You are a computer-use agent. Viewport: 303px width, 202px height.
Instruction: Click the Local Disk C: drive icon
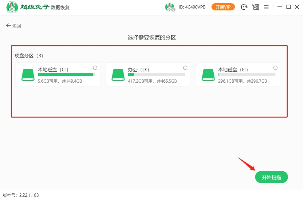[28, 75]
